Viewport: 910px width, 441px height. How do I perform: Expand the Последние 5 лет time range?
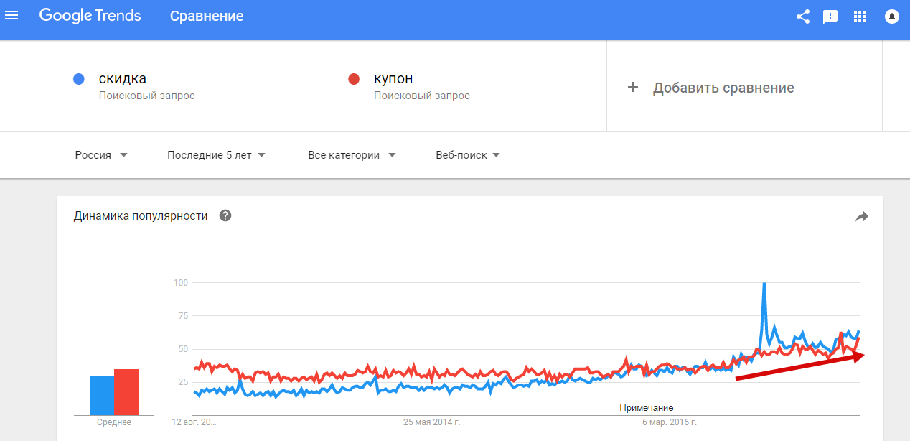tap(216, 155)
